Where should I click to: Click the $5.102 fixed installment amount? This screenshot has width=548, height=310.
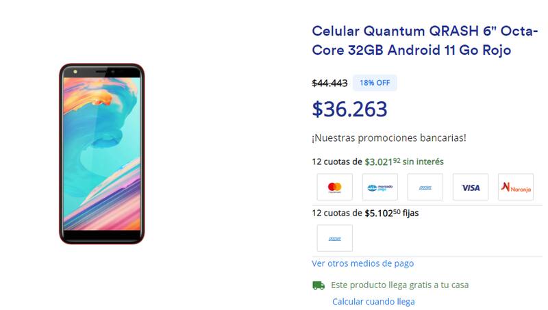click(x=382, y=213)
